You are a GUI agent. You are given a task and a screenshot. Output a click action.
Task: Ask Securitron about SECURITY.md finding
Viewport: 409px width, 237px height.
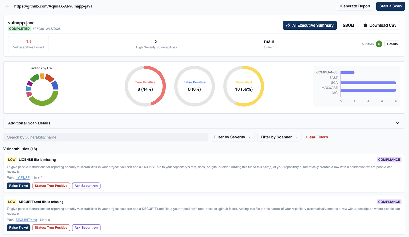[86, 228]
